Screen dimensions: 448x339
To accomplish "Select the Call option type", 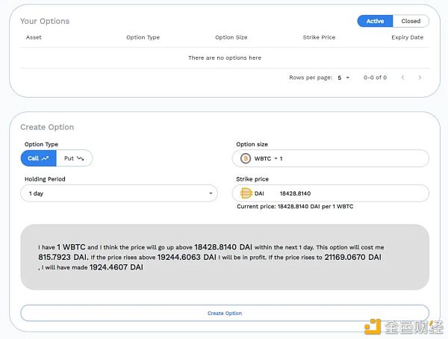I will [x=39, y=158].
